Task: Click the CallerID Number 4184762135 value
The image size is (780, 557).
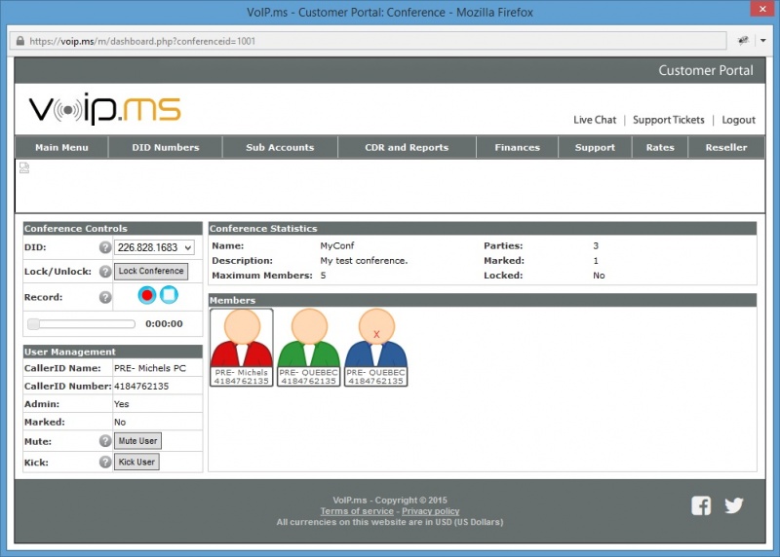Action: coord(141,386)
